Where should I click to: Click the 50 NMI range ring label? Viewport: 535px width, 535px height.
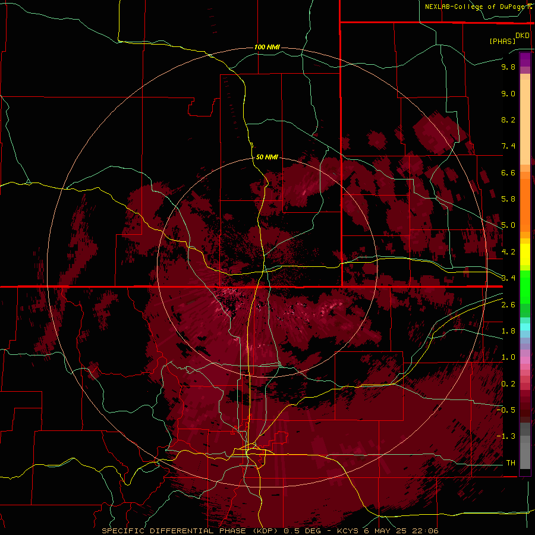click(x=267, y=157)
